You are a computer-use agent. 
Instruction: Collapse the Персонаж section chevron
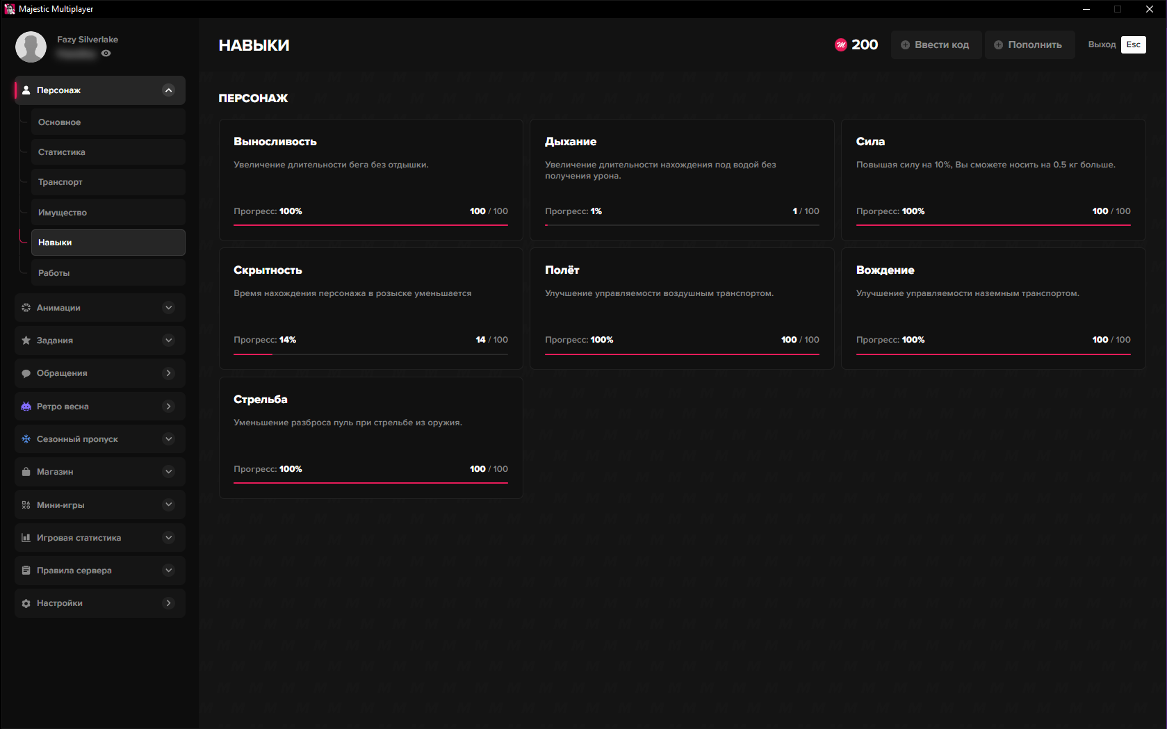tap(168, 90)
